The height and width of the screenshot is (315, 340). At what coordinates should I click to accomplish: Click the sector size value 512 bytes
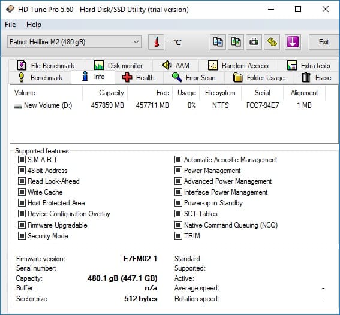(140, 299)
